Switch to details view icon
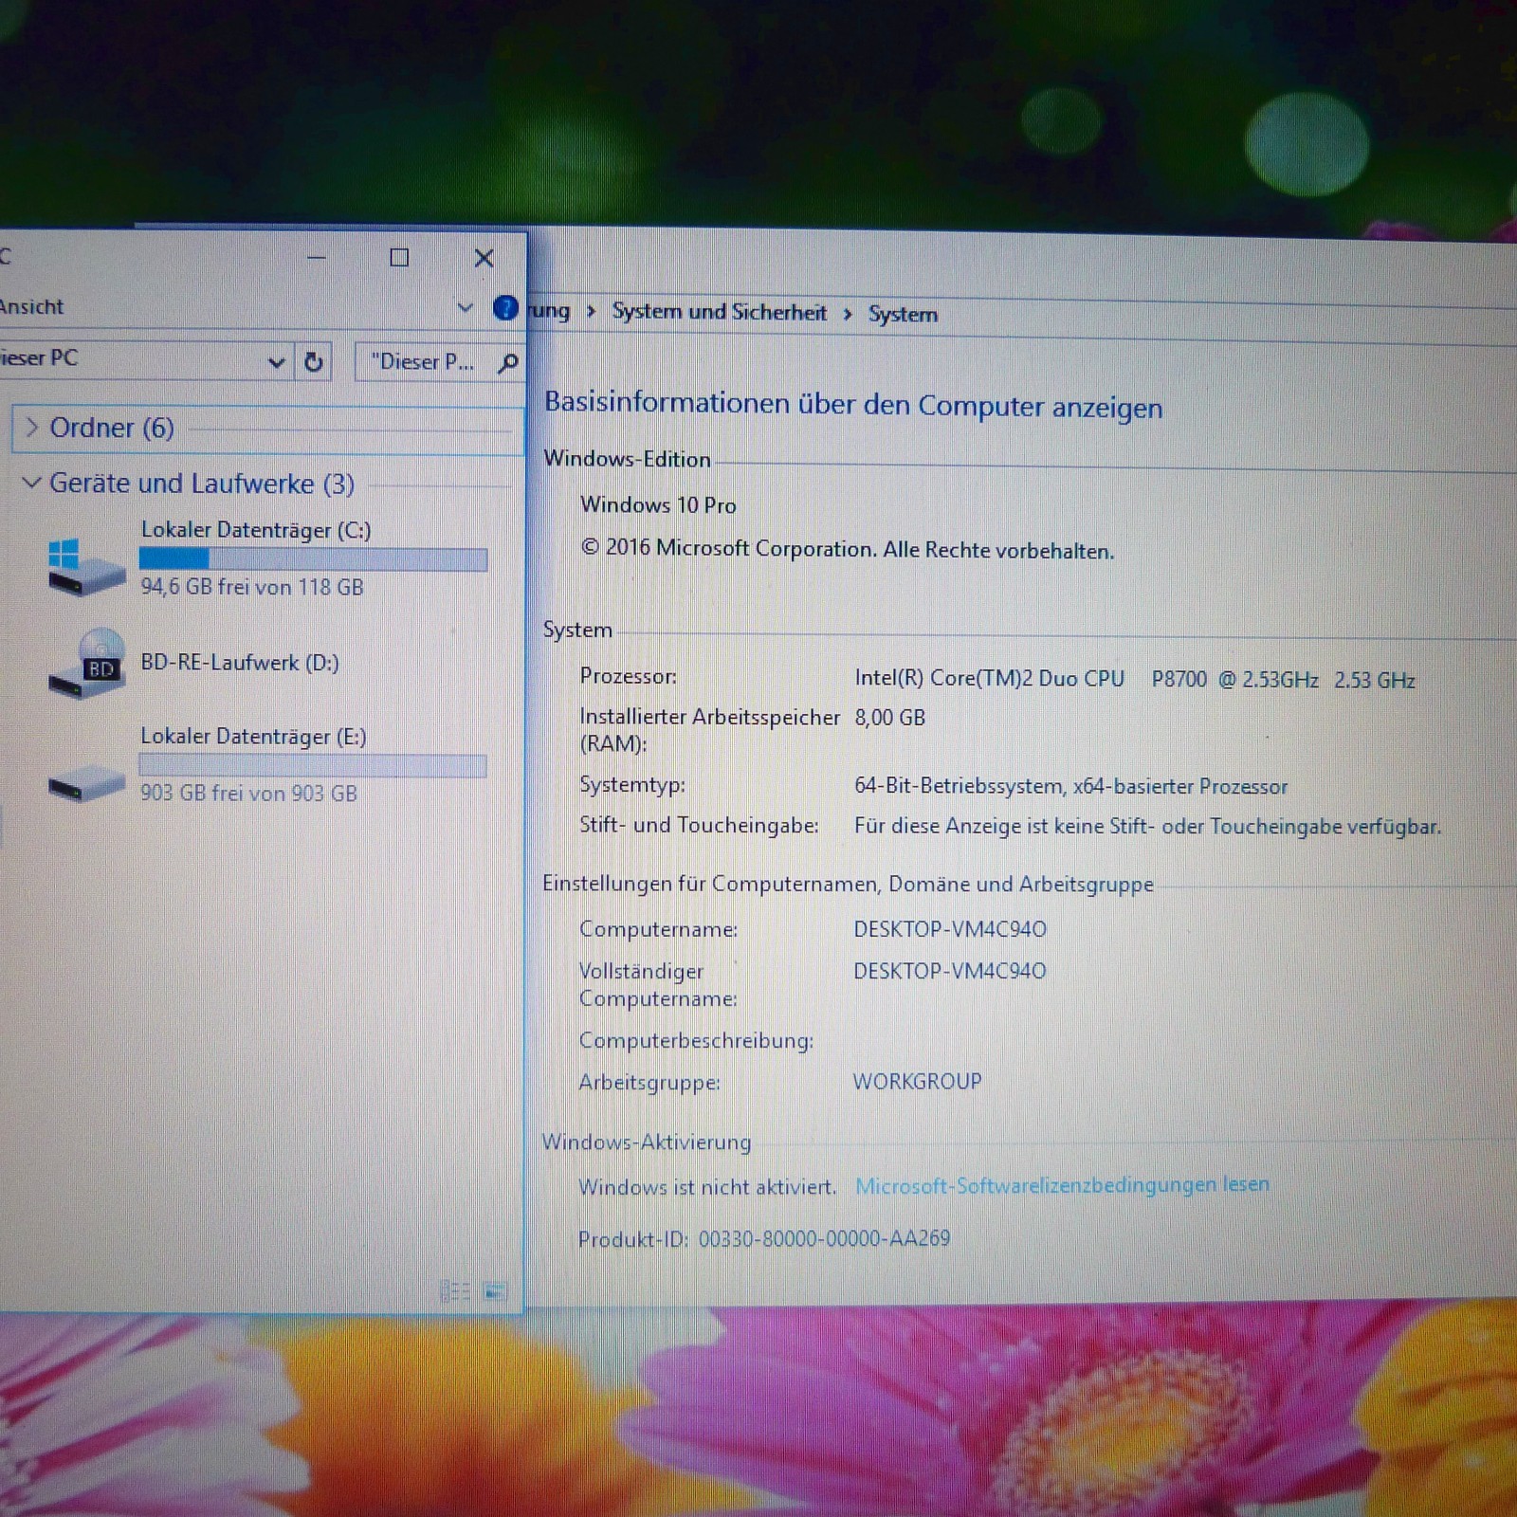Viewport: 1517px width, 1517px height. click(x=455, y=1290)
